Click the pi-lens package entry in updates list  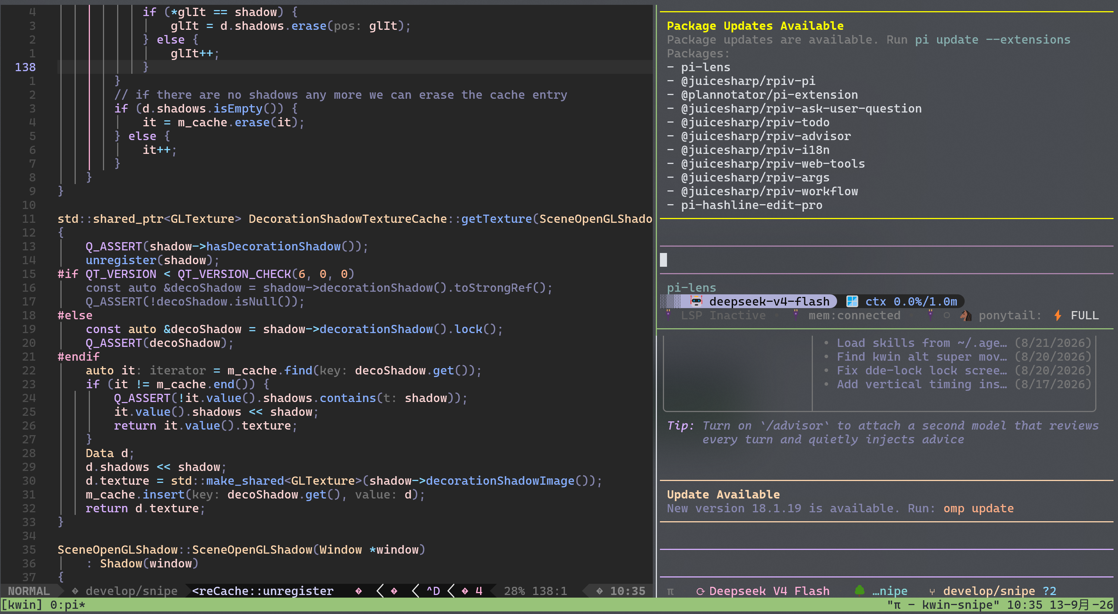coord(706,67)
